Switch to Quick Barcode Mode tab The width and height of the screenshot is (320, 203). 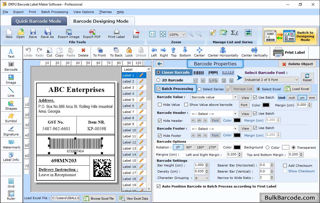coord(39,21)
